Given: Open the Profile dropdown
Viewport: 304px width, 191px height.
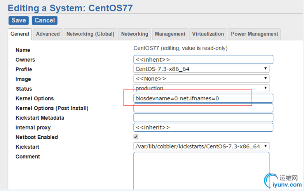Looking at the screenshot, I should coord(201,69).
